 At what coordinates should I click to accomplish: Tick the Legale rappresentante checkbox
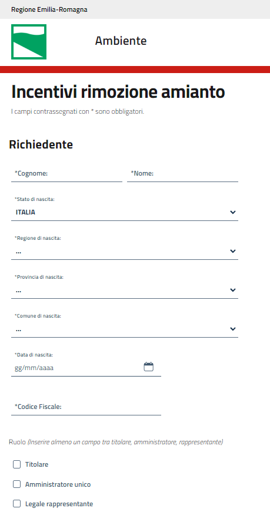coord(17,504)
